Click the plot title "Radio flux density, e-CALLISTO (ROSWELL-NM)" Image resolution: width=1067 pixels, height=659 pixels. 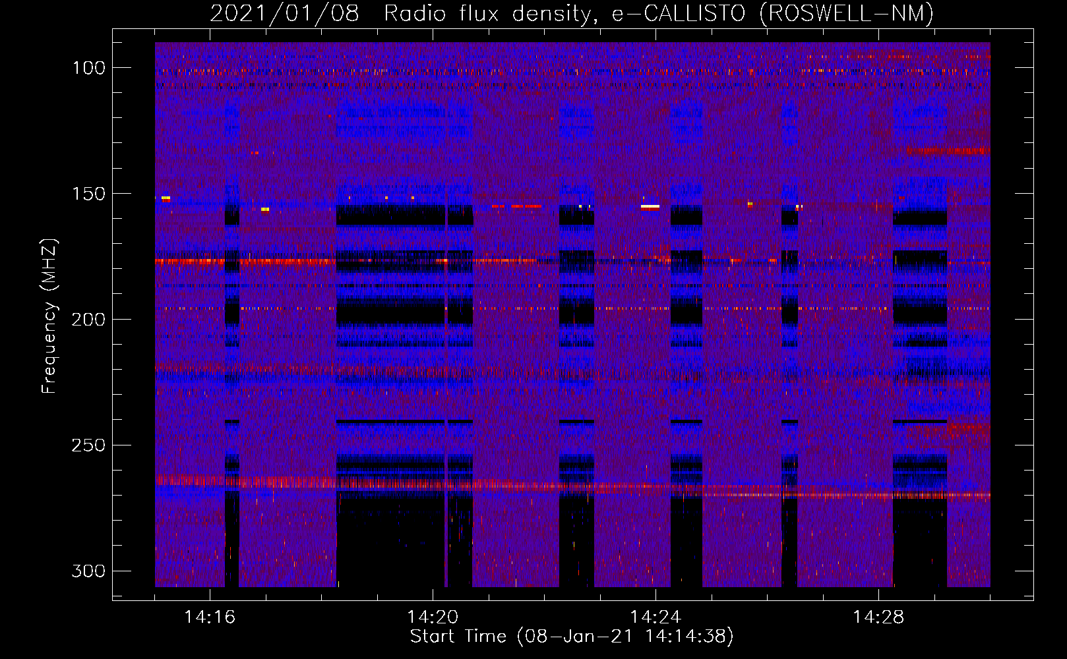[x=659, y=13]
